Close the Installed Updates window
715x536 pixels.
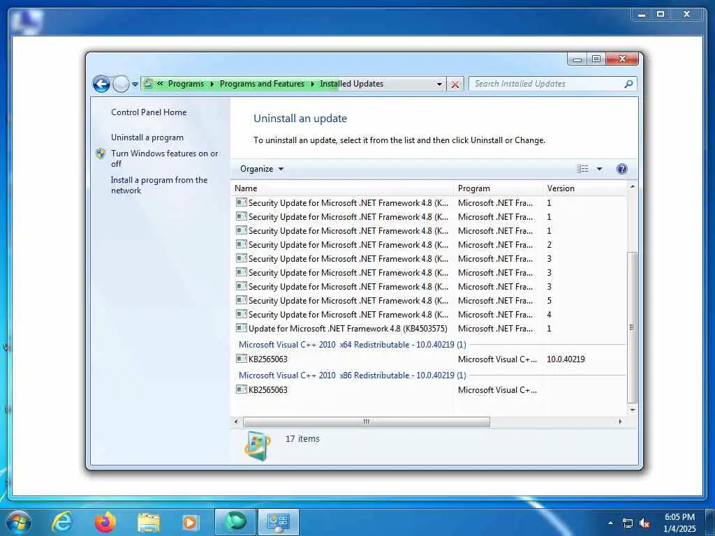(623, 59)
